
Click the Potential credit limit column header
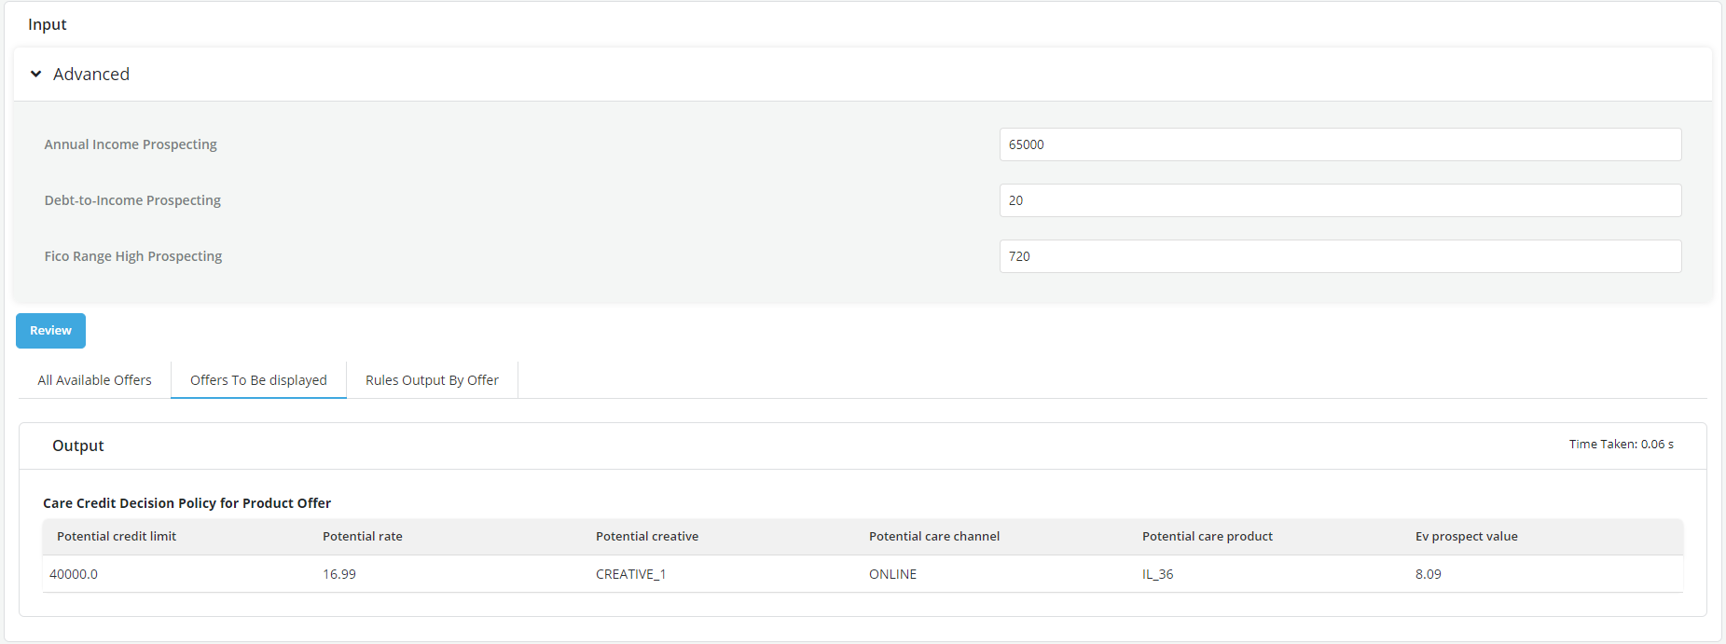point(117,537)
